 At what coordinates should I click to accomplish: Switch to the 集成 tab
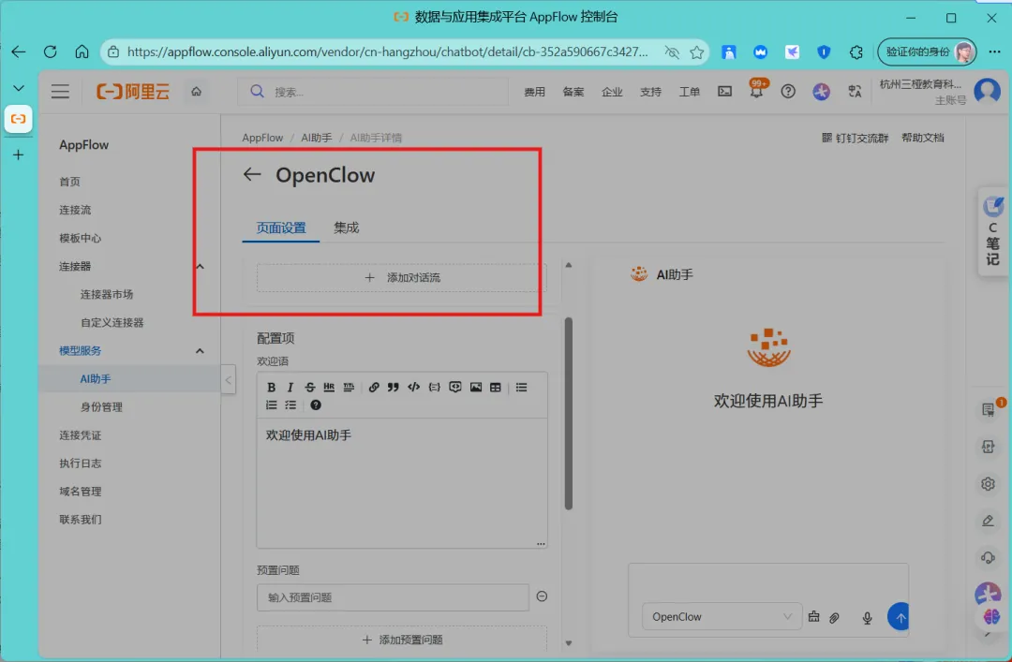point(346,227)
